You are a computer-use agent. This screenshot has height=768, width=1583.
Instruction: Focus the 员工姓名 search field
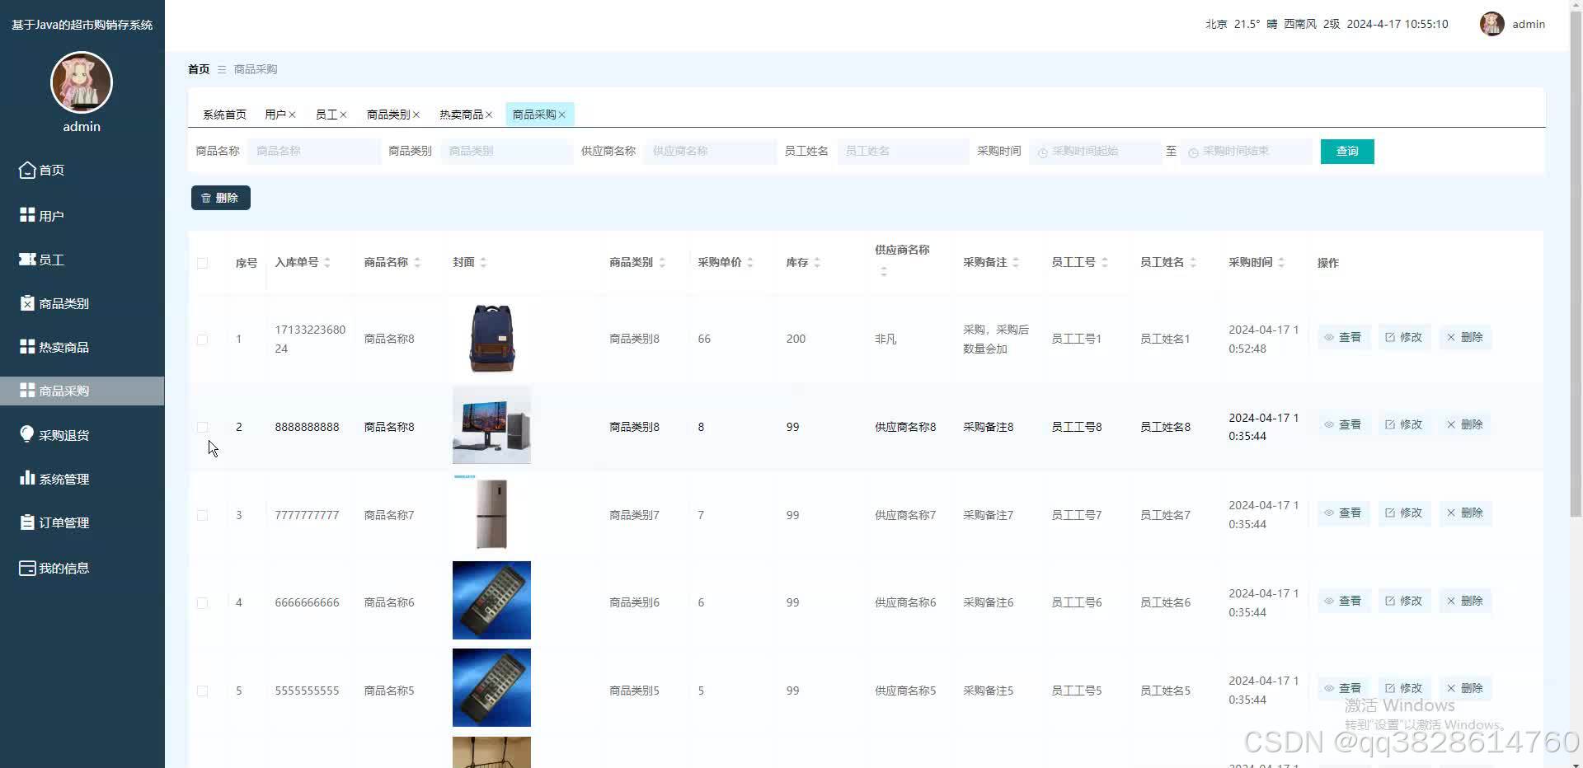click(x=903, y=152)
